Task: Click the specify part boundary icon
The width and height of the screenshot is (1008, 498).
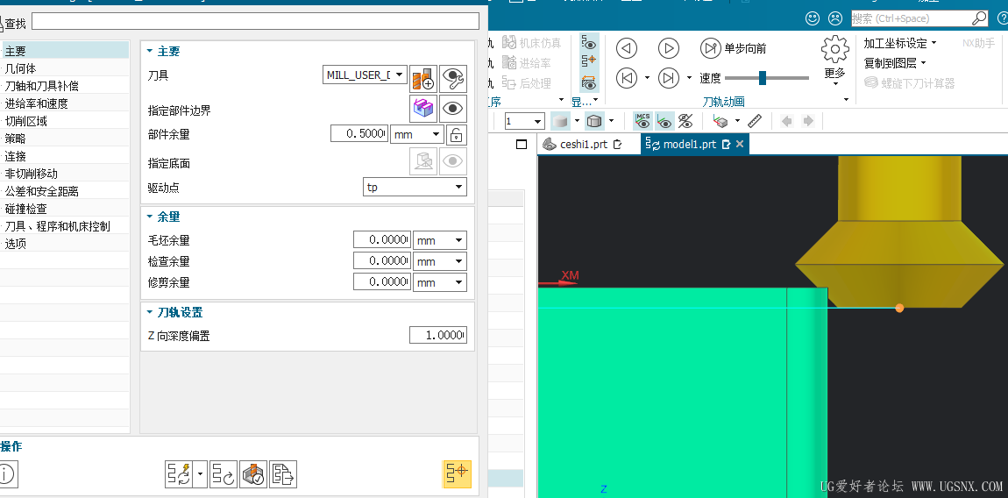Action: [423, 108]
